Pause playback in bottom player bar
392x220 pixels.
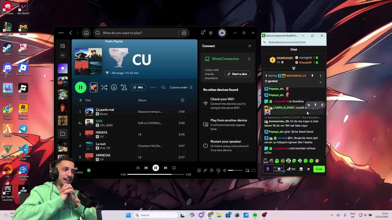point(156,168)
